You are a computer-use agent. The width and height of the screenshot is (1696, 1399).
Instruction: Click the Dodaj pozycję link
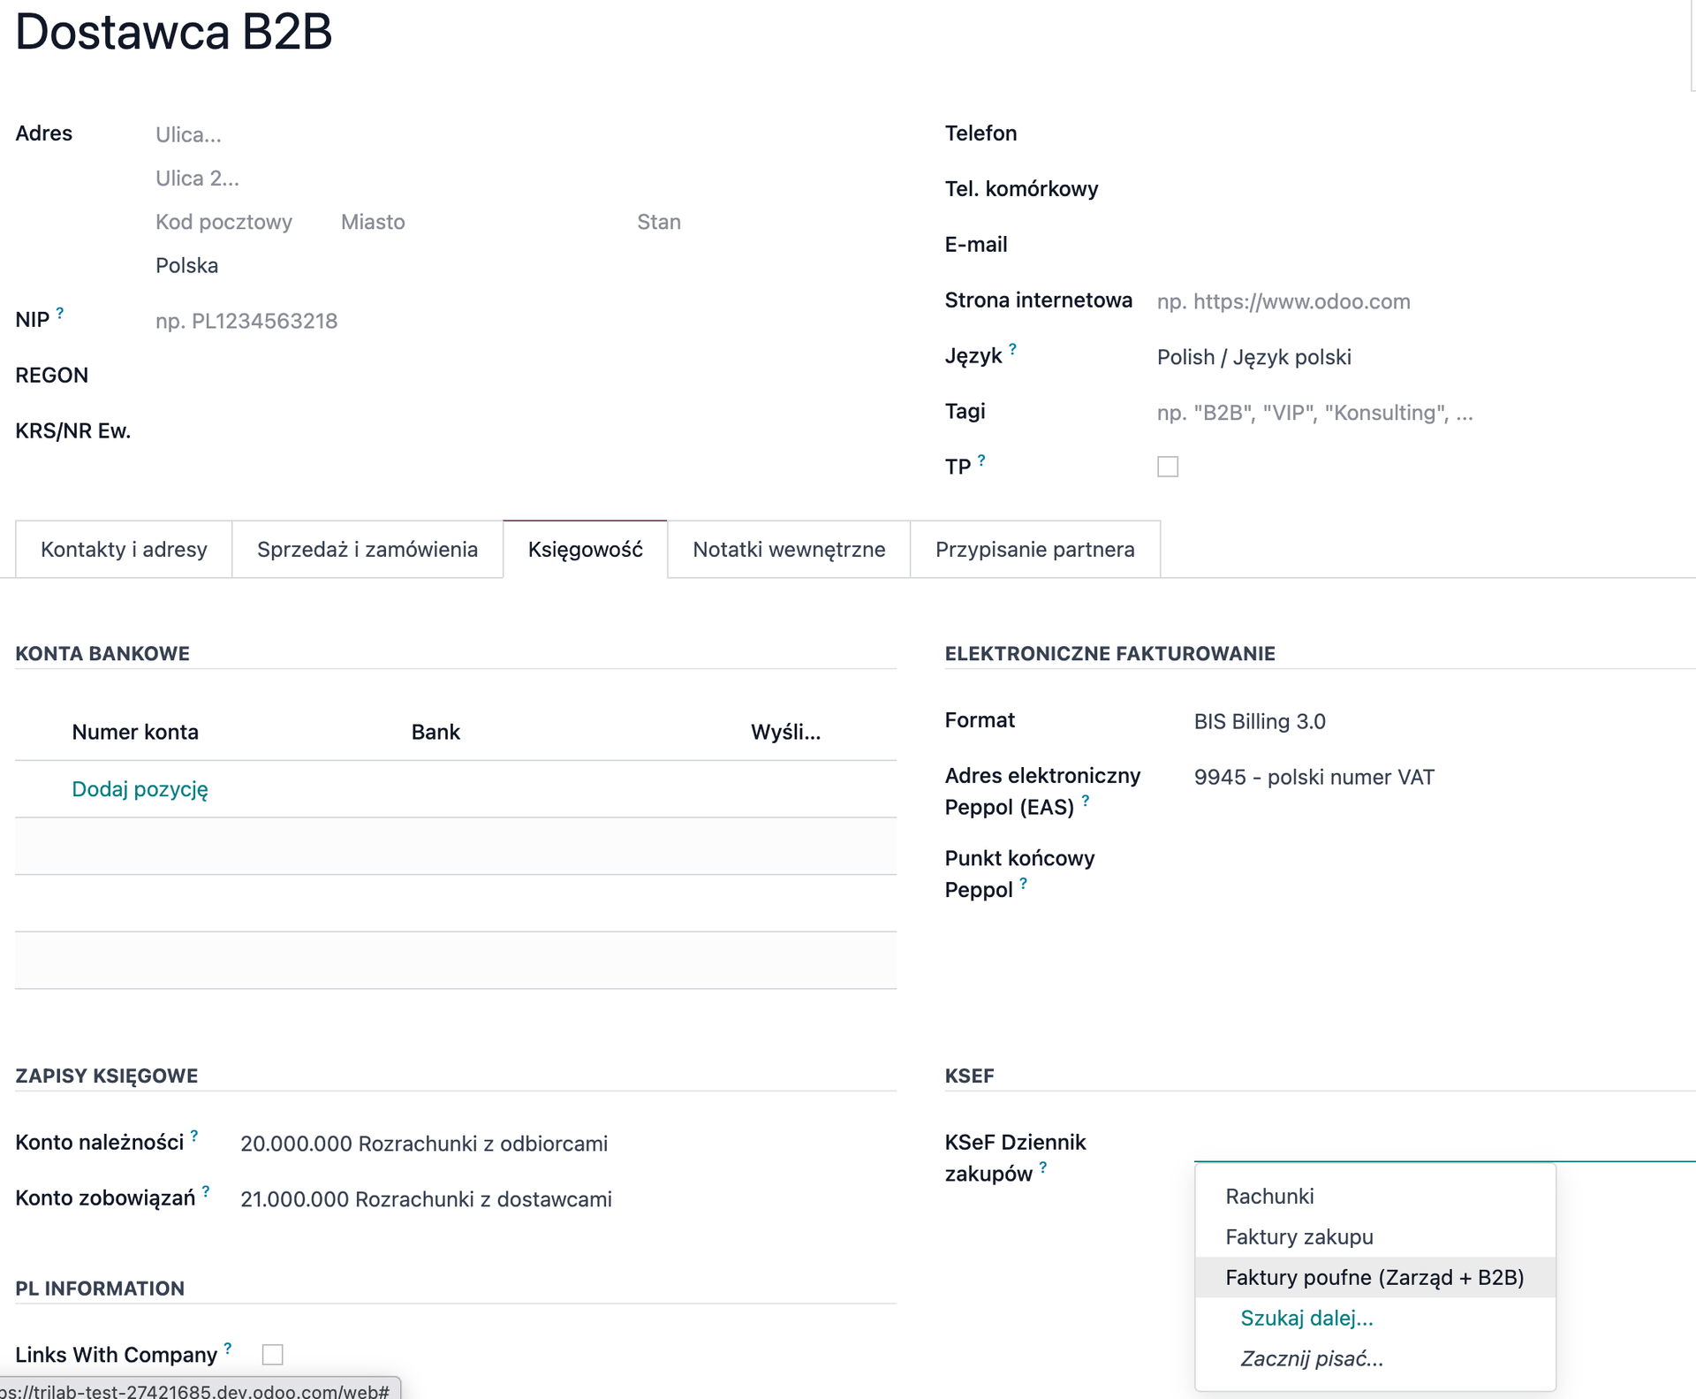[x=140, y=789]
